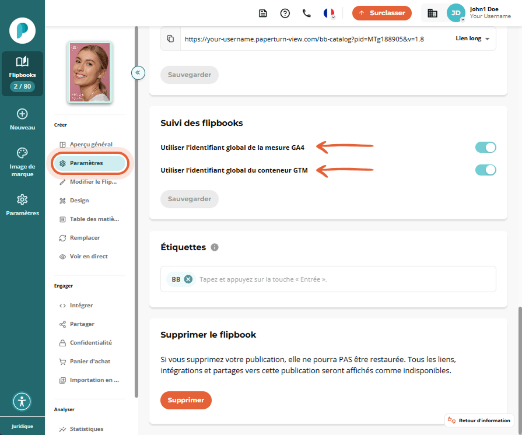Open Modifier le Flipbook menu item
The width and height of the screenshot is (522, 435).
(90, 182)
